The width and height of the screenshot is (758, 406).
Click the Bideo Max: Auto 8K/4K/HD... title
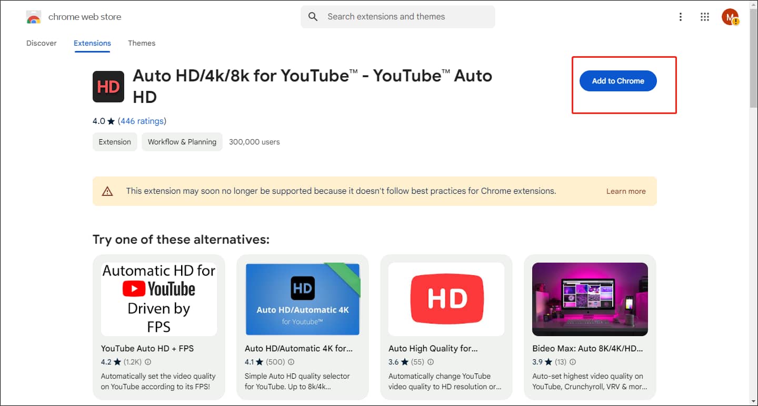[587, 348]
